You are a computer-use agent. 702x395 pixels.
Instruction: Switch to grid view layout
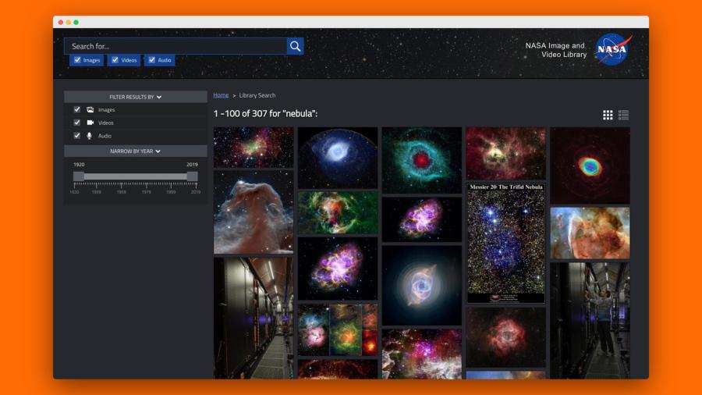[608, 115]
